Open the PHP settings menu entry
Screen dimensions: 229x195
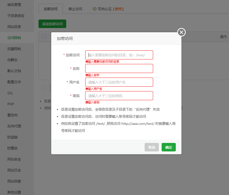click(x=10, y=104)
